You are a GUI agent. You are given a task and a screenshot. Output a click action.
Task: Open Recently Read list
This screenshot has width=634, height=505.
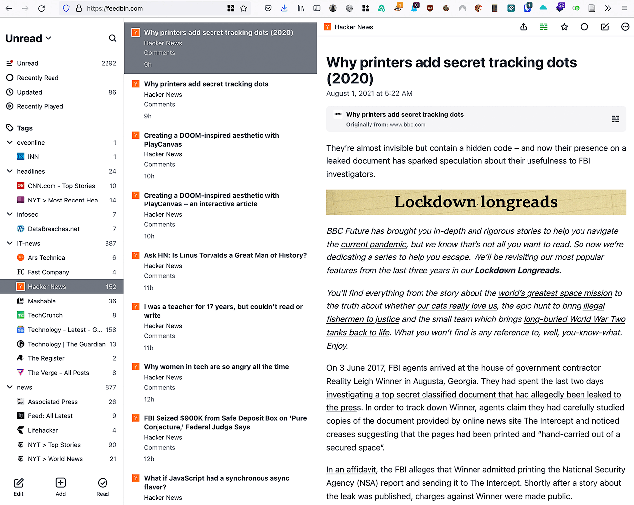(61, 78)
